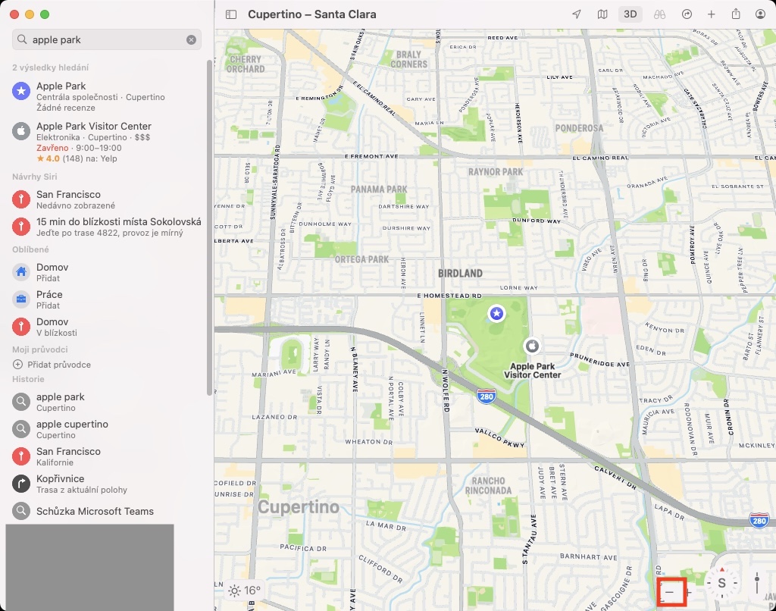Click the sidebar scrollbar
This screenshot has height=611, width=776.
209,227
